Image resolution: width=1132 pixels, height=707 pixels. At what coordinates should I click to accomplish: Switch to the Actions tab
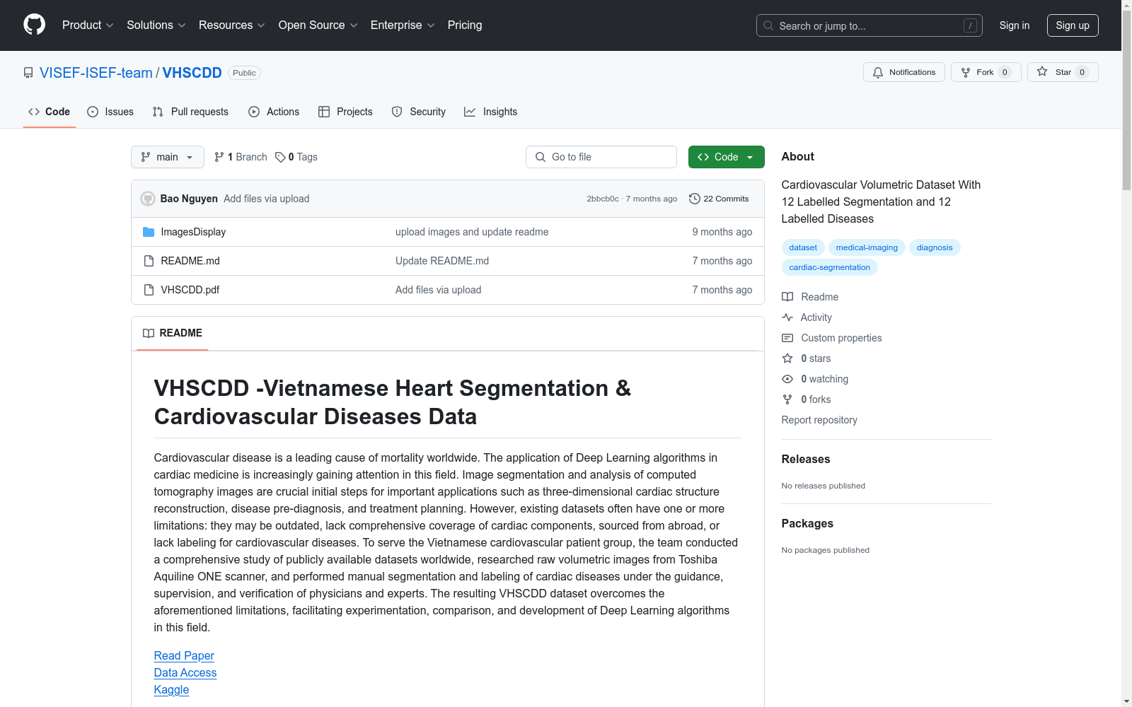pos(274,112)
